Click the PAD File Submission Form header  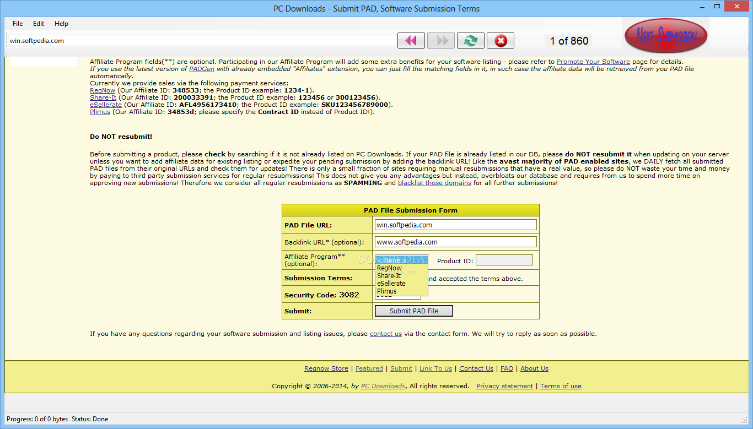pyautogui.click(x=411, y=210)
